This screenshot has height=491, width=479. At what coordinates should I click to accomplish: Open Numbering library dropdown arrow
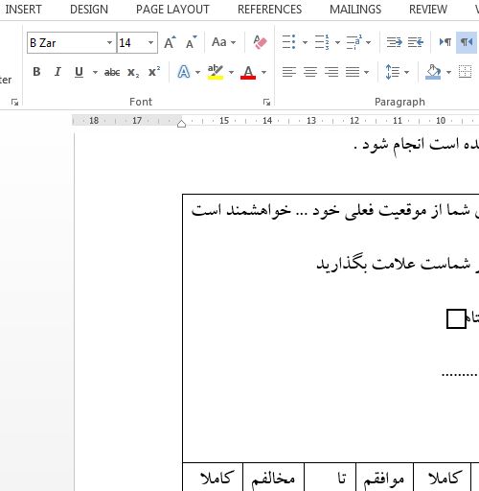click(337, 42)
